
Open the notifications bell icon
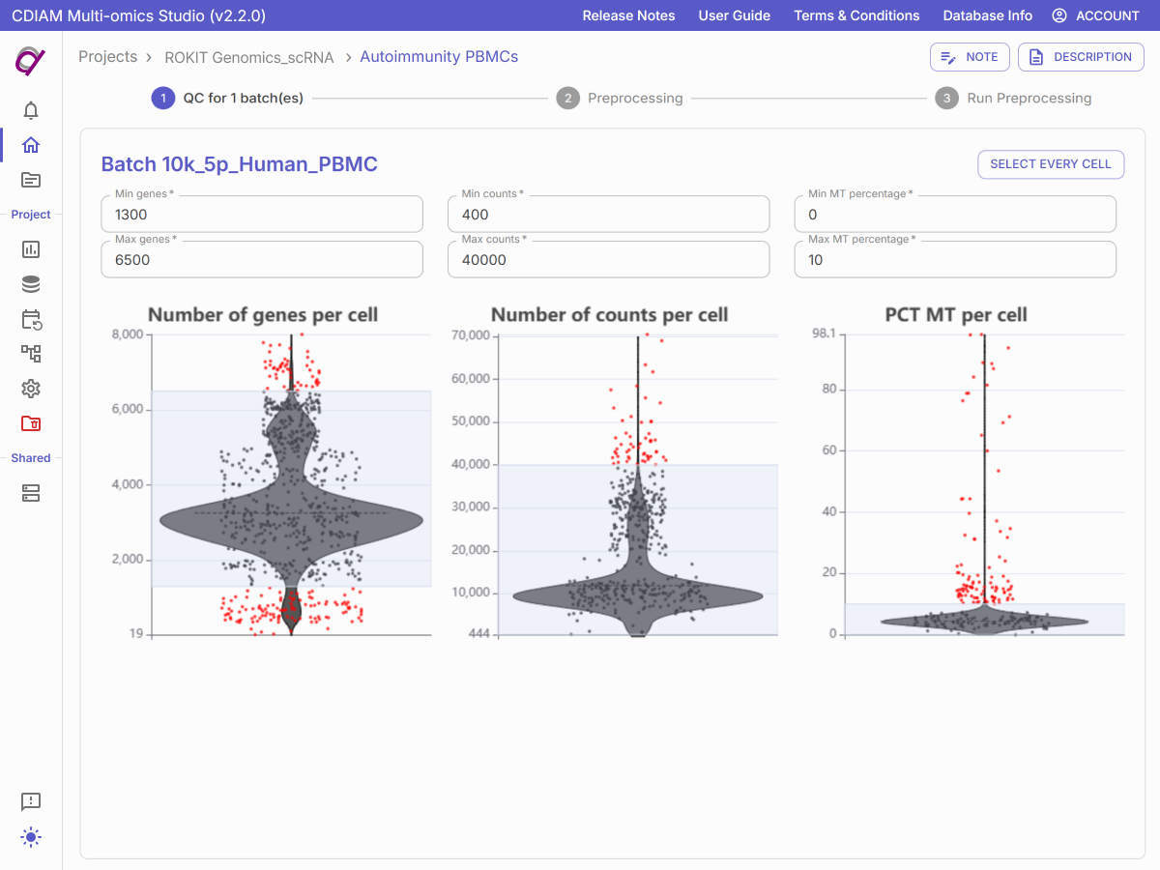click(x=31, y=110)
